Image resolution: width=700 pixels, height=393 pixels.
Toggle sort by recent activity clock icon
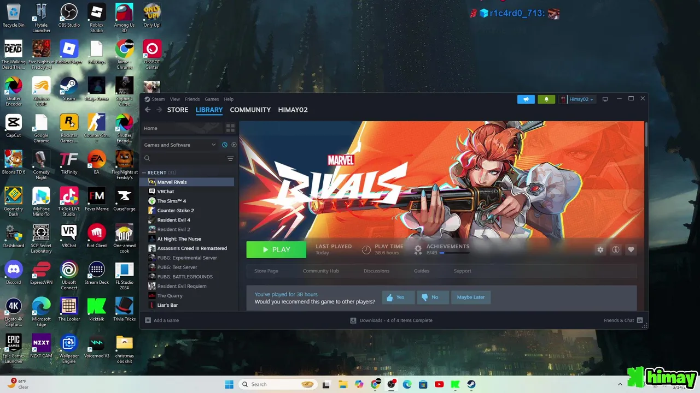pyautogui.click(x=224, y=145)
